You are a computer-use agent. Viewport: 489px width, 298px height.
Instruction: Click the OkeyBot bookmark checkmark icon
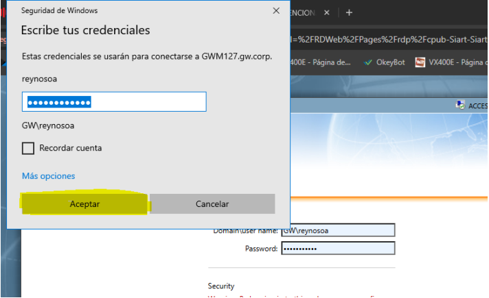pos(368,62)
